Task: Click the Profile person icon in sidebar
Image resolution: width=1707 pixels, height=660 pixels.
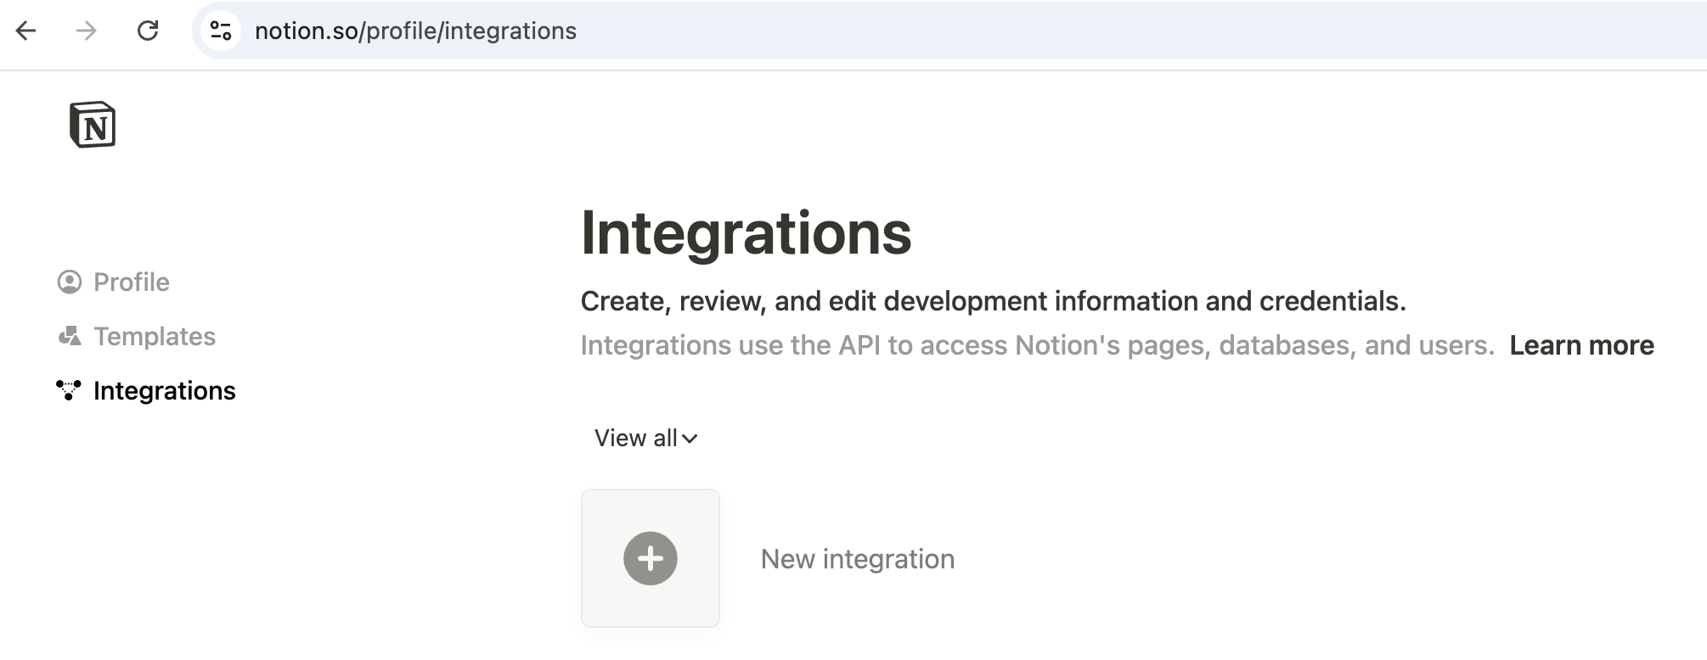Action: tap(70, 282)
